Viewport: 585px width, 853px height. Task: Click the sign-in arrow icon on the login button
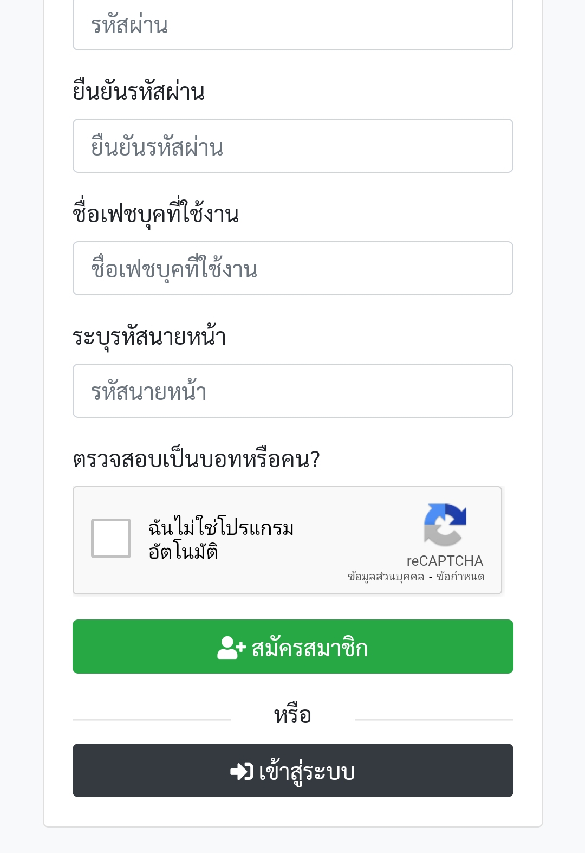pos(242,771)
